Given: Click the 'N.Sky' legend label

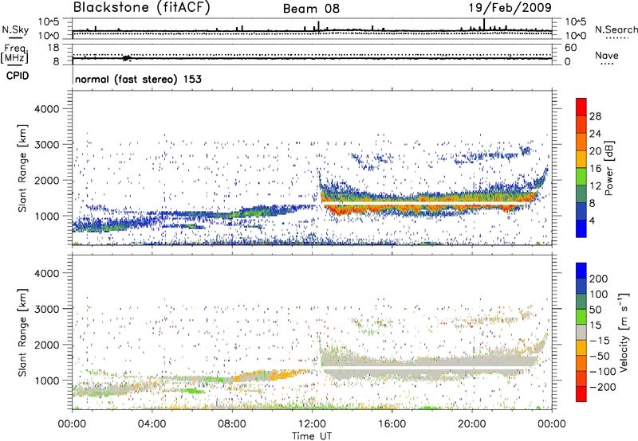Looking at the screenshot, I should point(15,29).
